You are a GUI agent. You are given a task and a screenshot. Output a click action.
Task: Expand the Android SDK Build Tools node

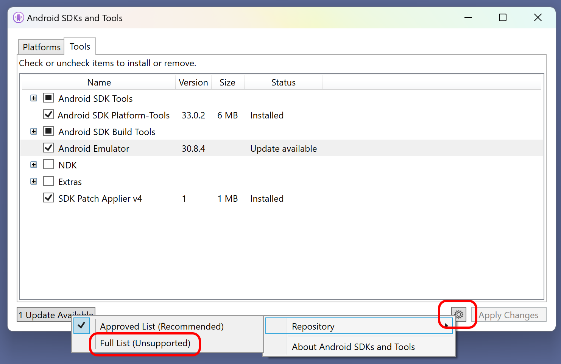(34, 131)
